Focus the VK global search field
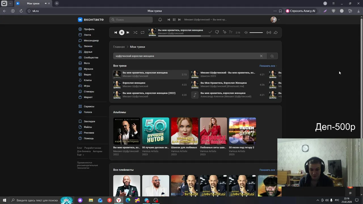 tap(131, 20)
